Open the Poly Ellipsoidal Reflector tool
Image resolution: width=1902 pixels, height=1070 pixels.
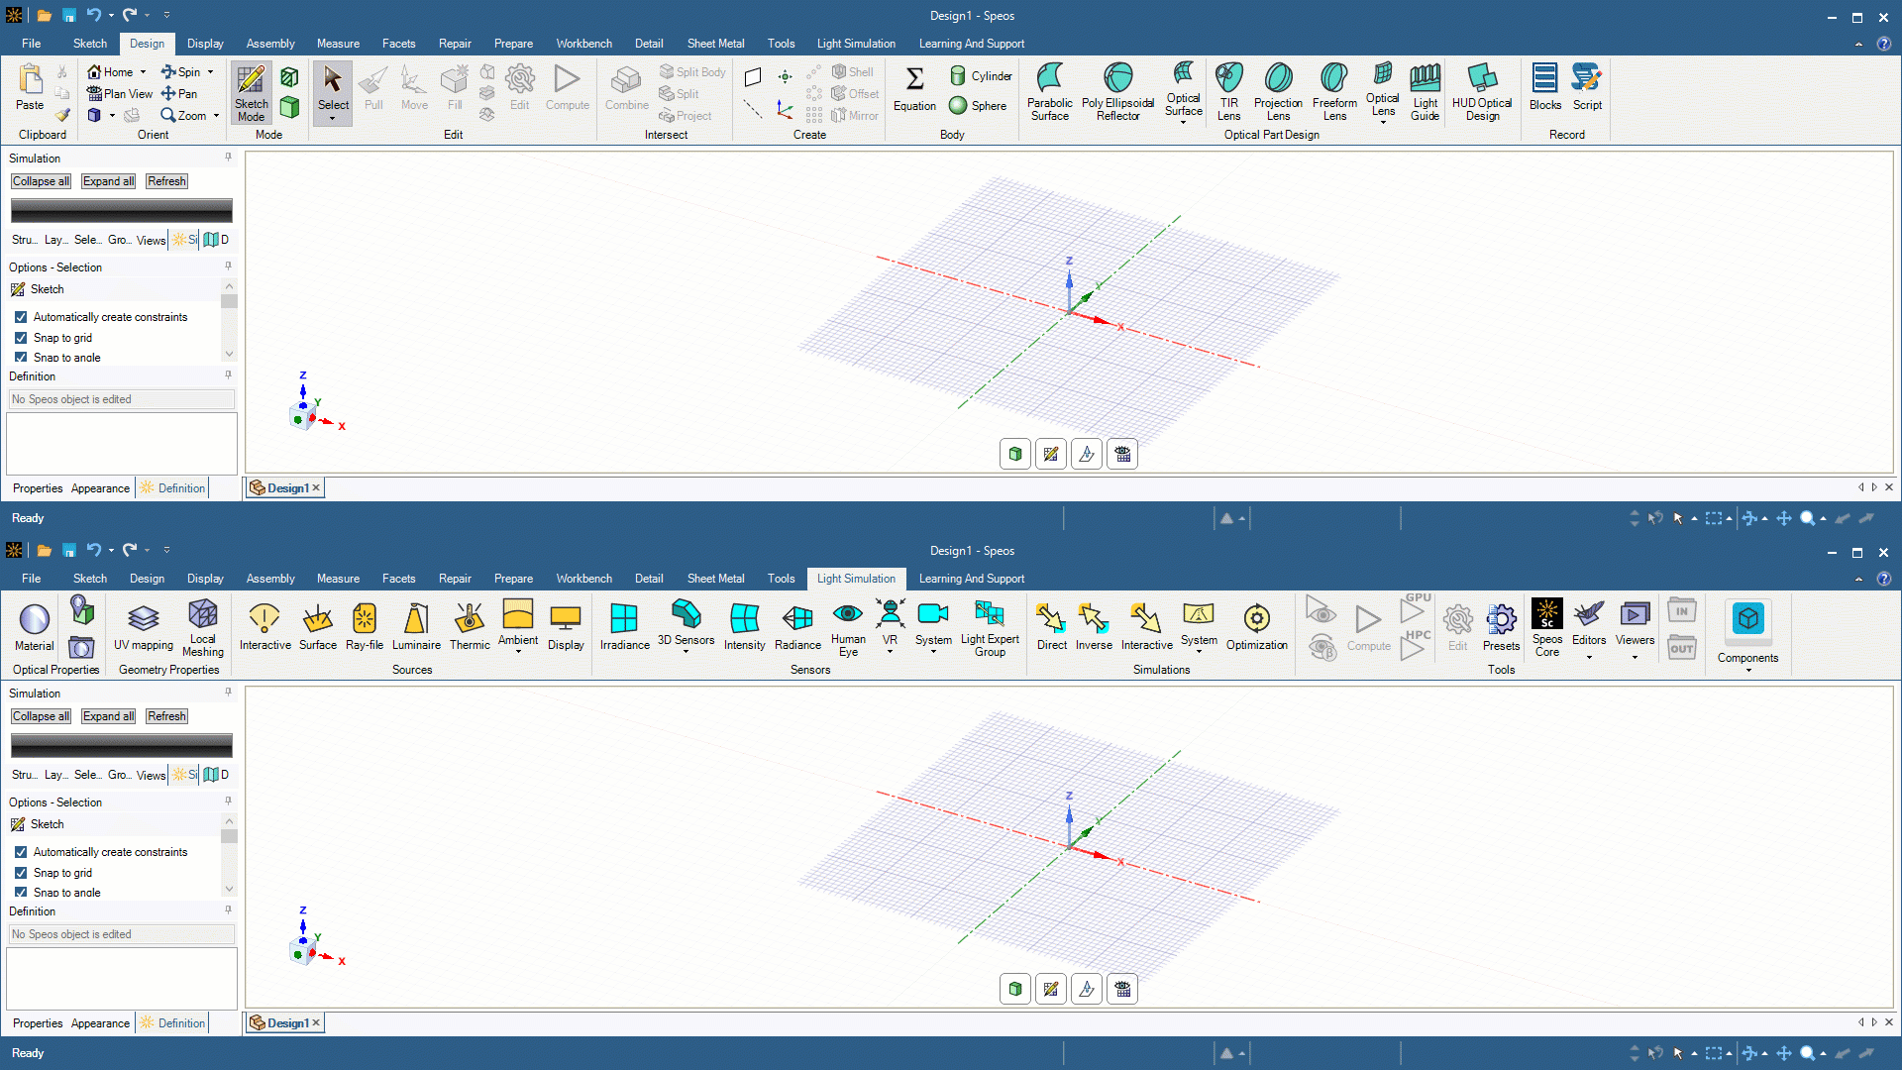tap(1117, 91)
